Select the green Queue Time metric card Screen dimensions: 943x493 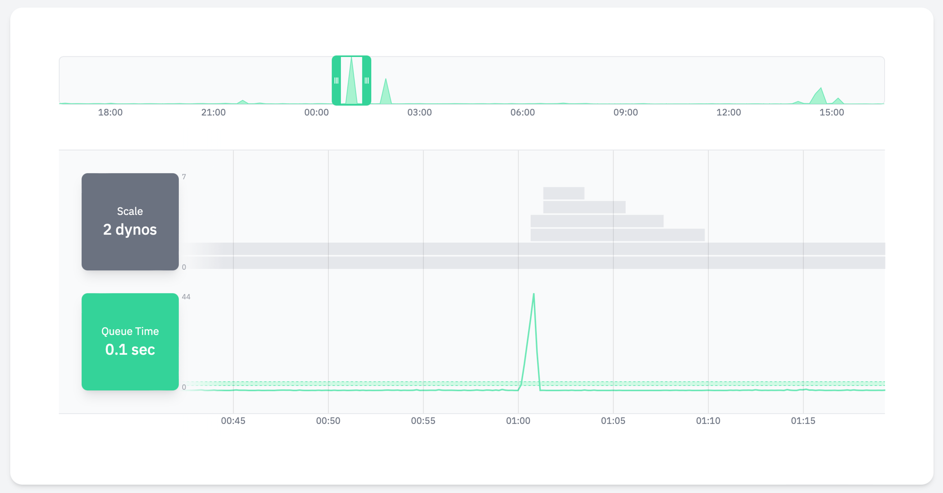pyautogui.click(x=130, y=342)
